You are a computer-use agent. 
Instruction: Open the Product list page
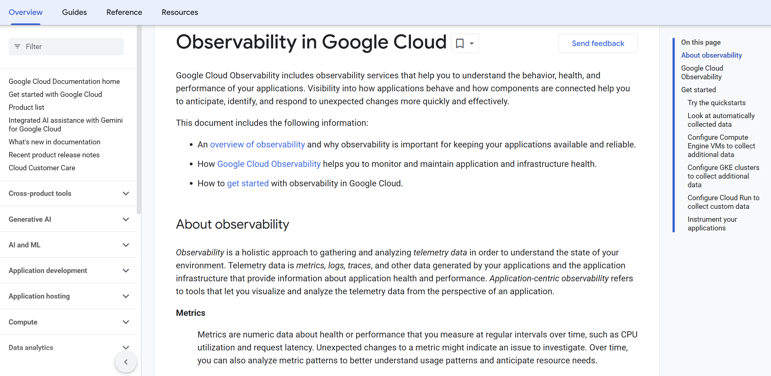26,107
